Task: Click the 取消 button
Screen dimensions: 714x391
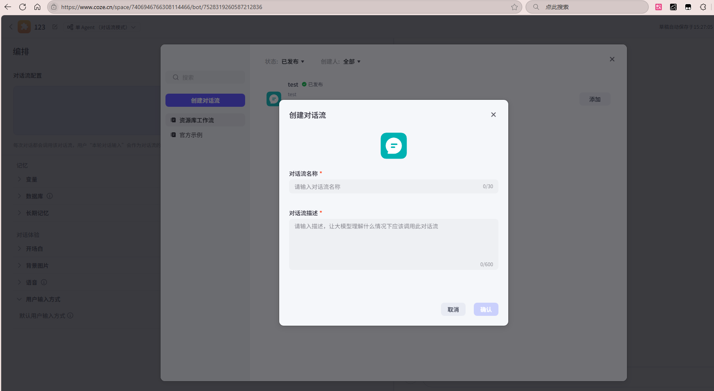Action: pos(453,310)
